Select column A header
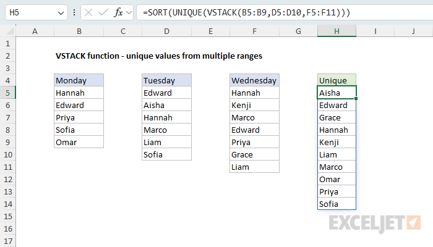Viewport: 433px width, 247px height. [x=35, y=31]
